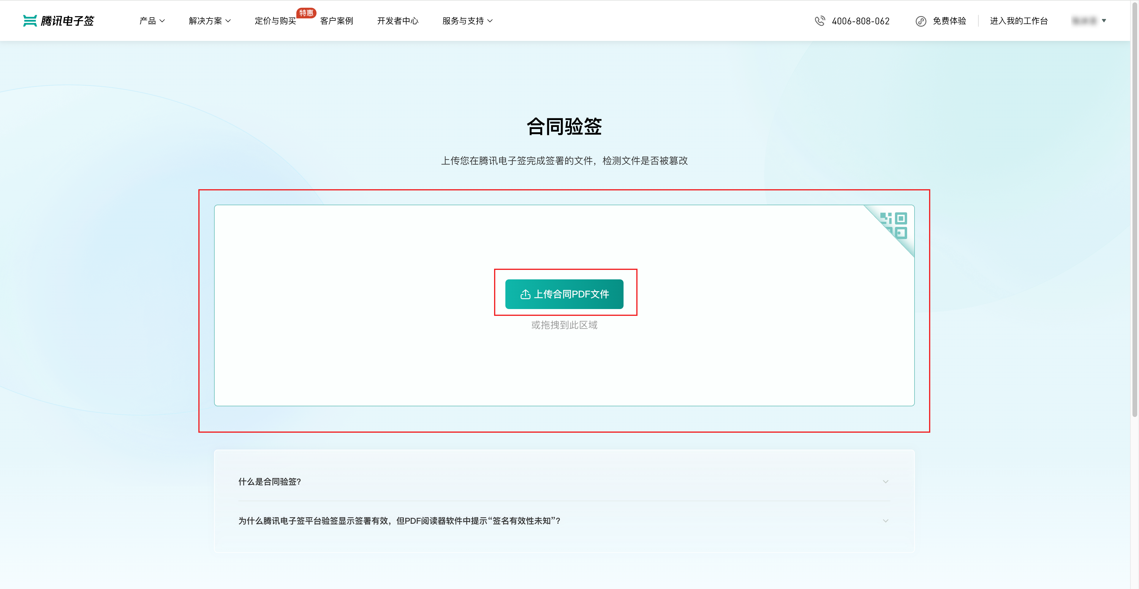Click the phone icon beside 4006-808-062
The height and width of the screenshot is (589, 1139).
(x=820, y=21)
